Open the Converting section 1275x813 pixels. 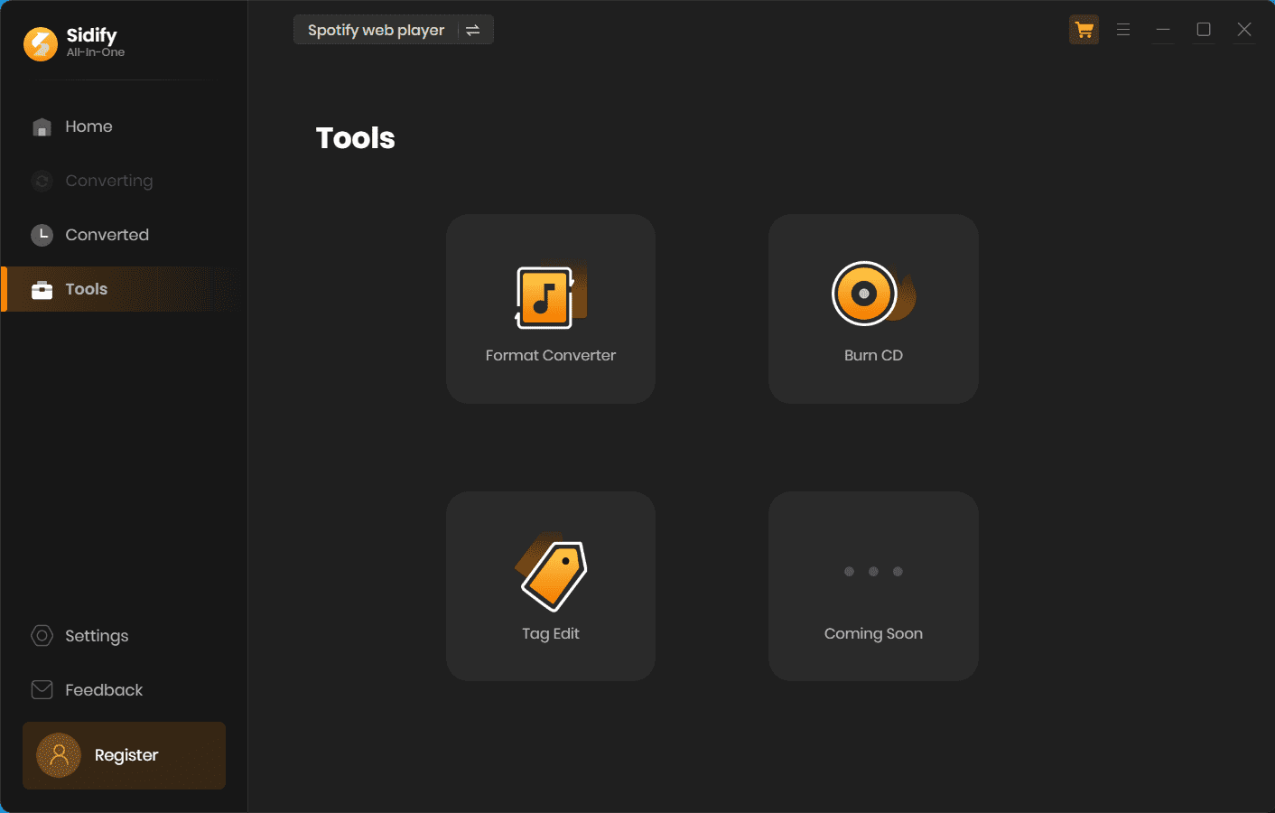tap(124, 181)
